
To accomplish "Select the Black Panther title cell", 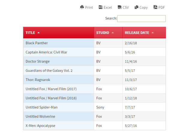I will tap(58, 43).
